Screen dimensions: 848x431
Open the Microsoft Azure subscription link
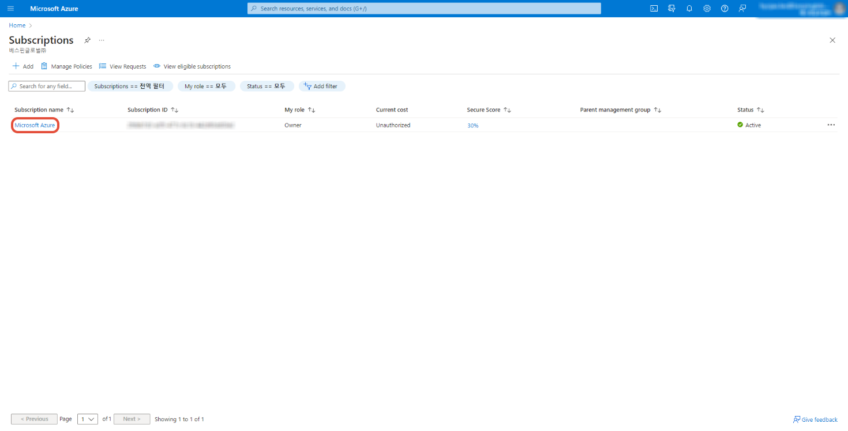click(x=35, y=125)
